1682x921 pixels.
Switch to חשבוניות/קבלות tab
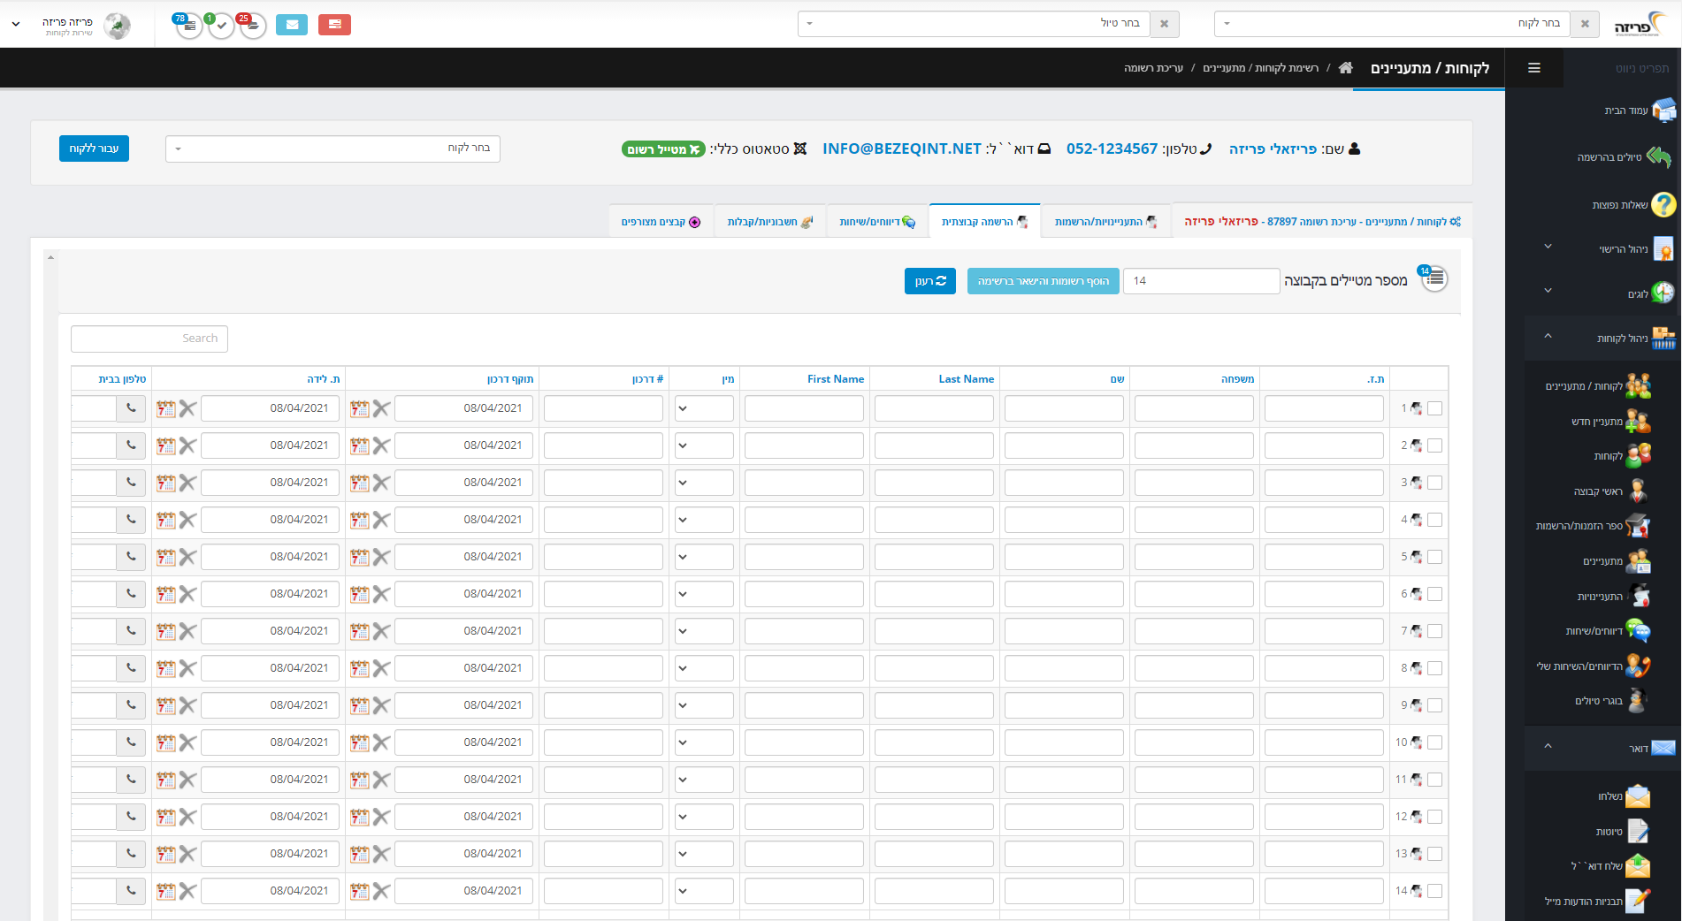(769, 222)
